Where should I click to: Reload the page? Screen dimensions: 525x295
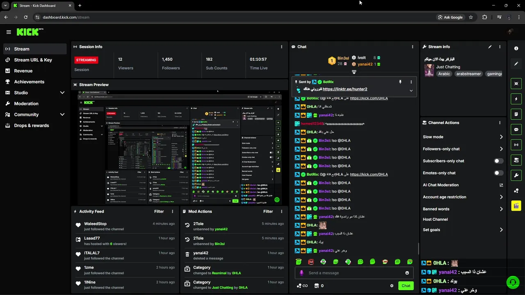pos(25,17)
